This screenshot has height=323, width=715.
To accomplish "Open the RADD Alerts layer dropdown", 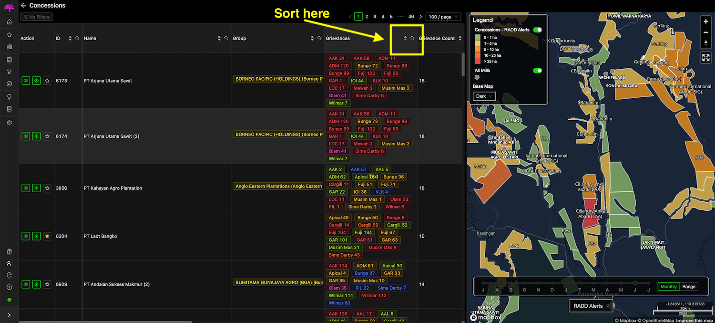I will click(x=591, y=306).
